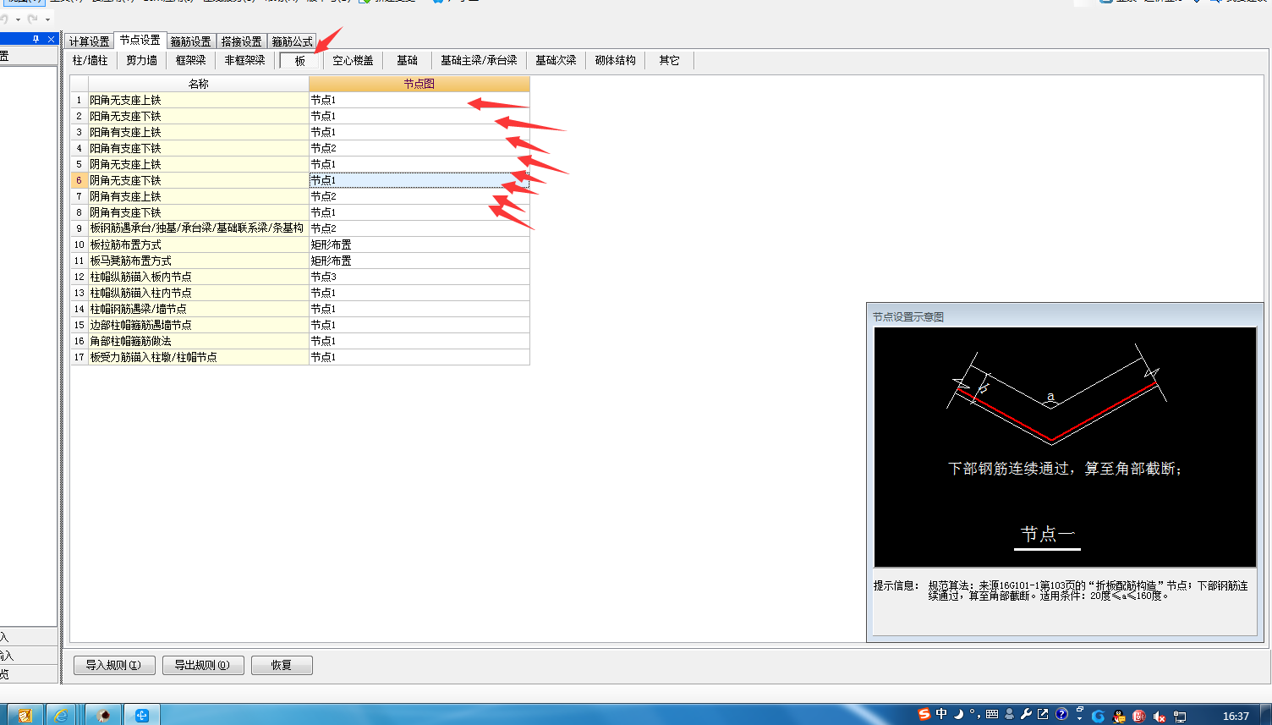
Task: Click the 名称 column header
Action: pos(199,84)
